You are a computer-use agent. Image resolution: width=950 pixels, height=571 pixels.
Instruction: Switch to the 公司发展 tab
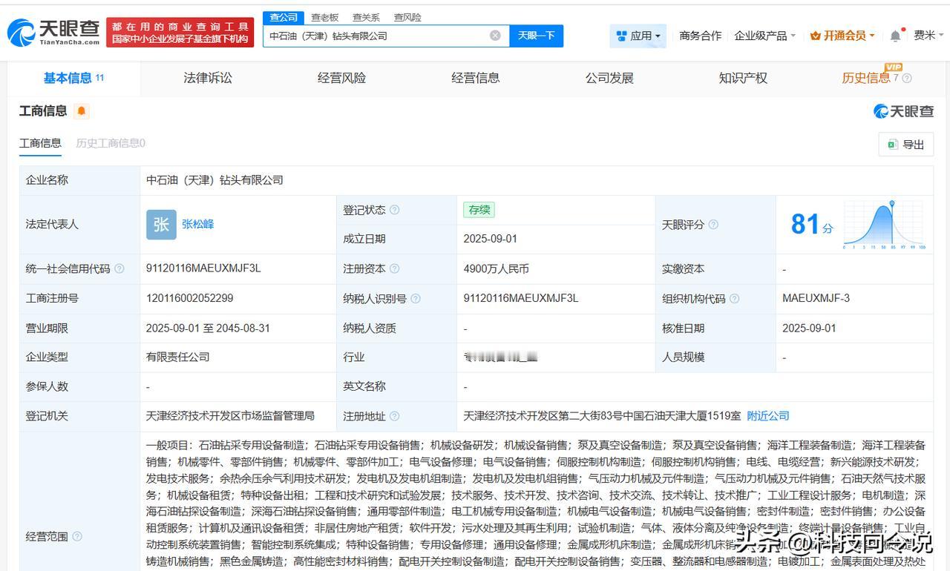point(609,78)
